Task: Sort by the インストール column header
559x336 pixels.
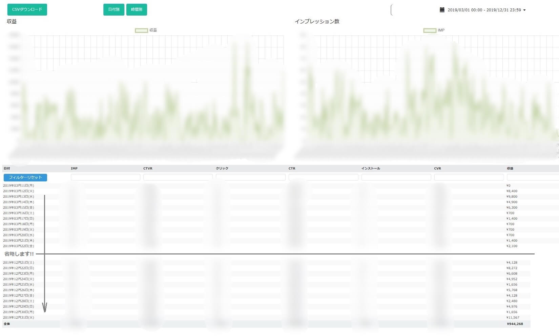Action: click(x=371, y=169)
